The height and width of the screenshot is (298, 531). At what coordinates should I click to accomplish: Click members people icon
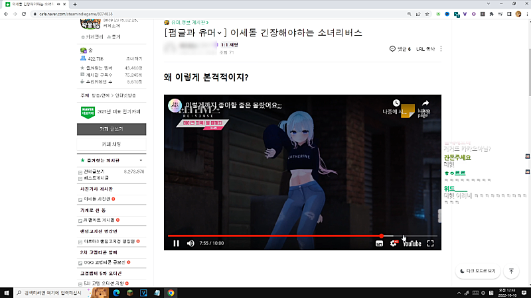pos(83,58)
